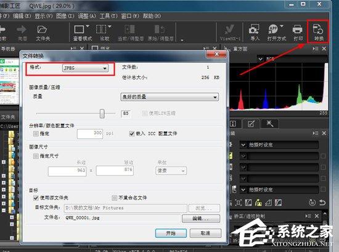
Task: Click the 300 ppi resolution field
Action: point(90,133)
